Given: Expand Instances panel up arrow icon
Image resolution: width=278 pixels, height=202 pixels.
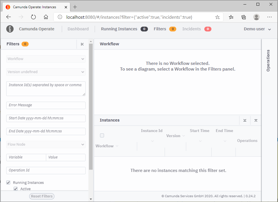Looking at the screenshot, I should (x=256, y=120).
